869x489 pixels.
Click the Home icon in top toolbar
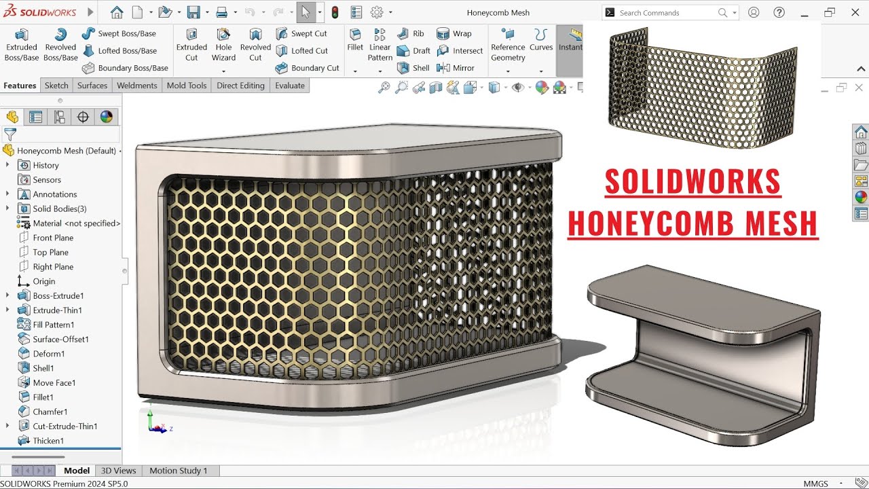[117, 12]
